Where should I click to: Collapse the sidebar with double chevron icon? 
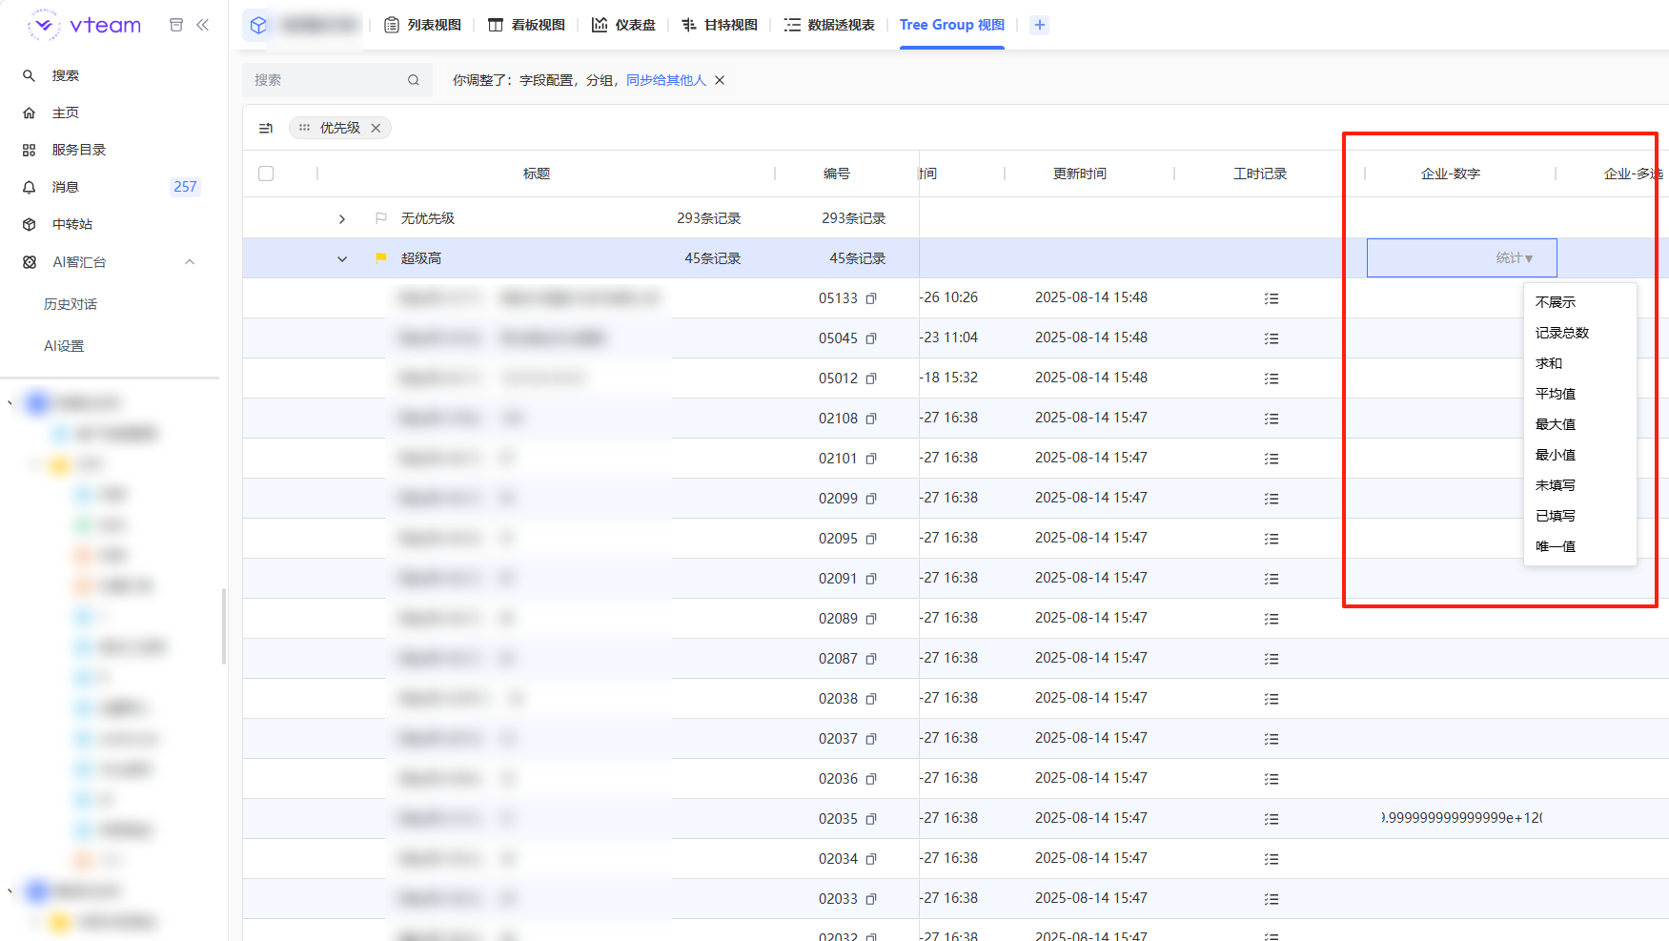coord(202,25)
